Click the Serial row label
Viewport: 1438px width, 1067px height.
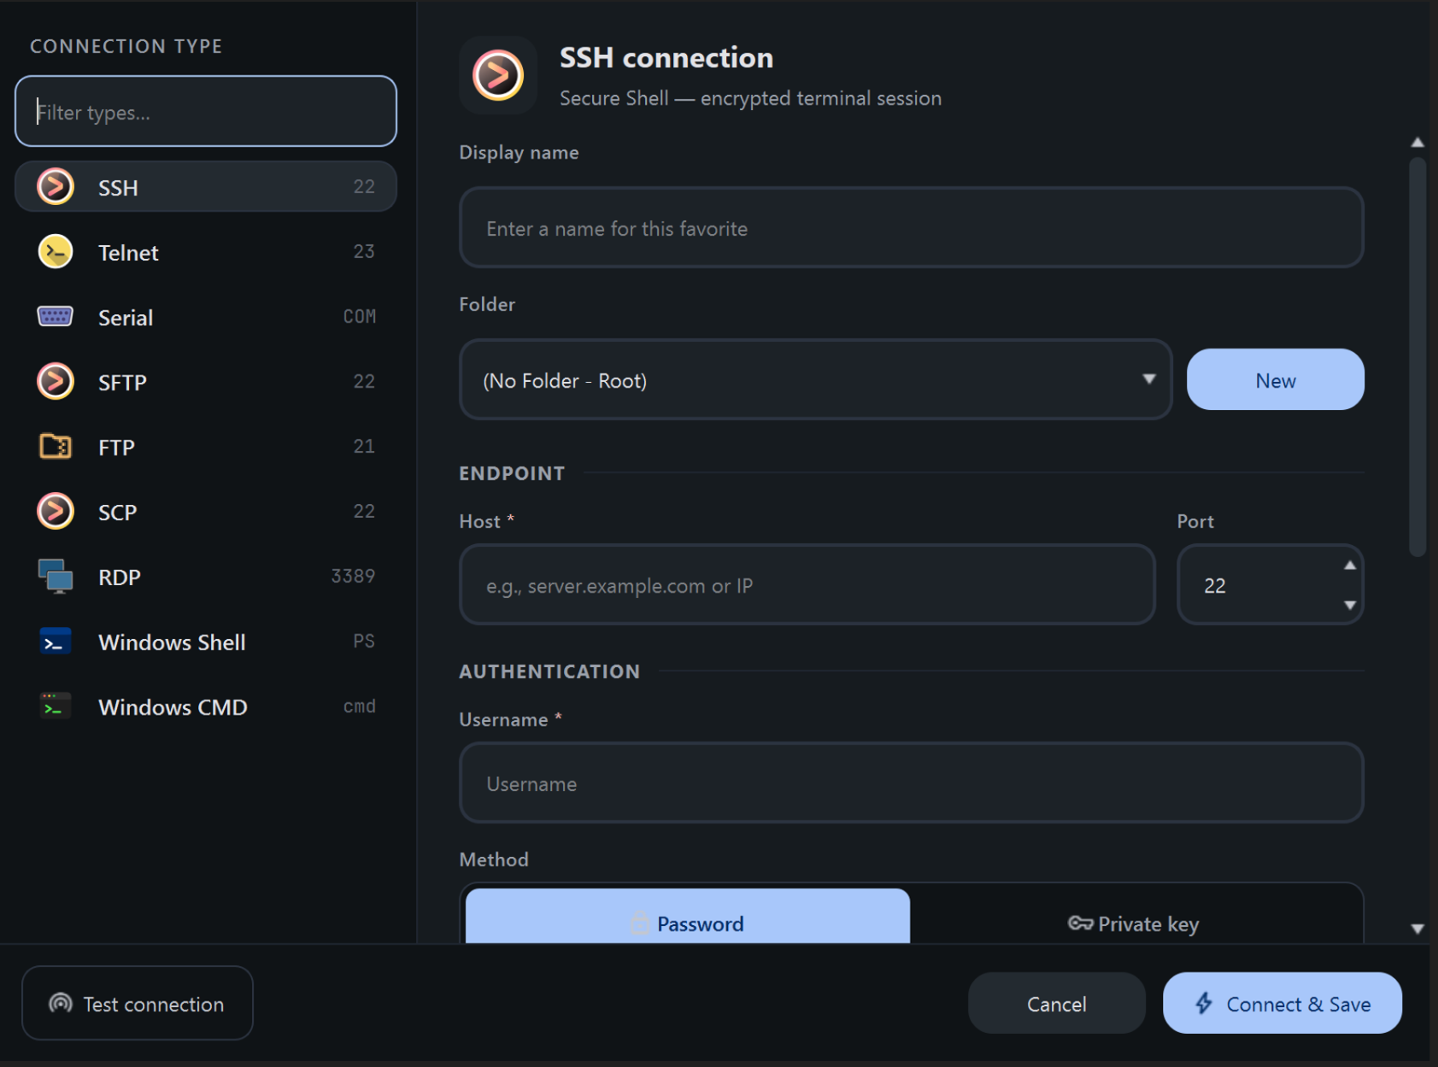126,318
